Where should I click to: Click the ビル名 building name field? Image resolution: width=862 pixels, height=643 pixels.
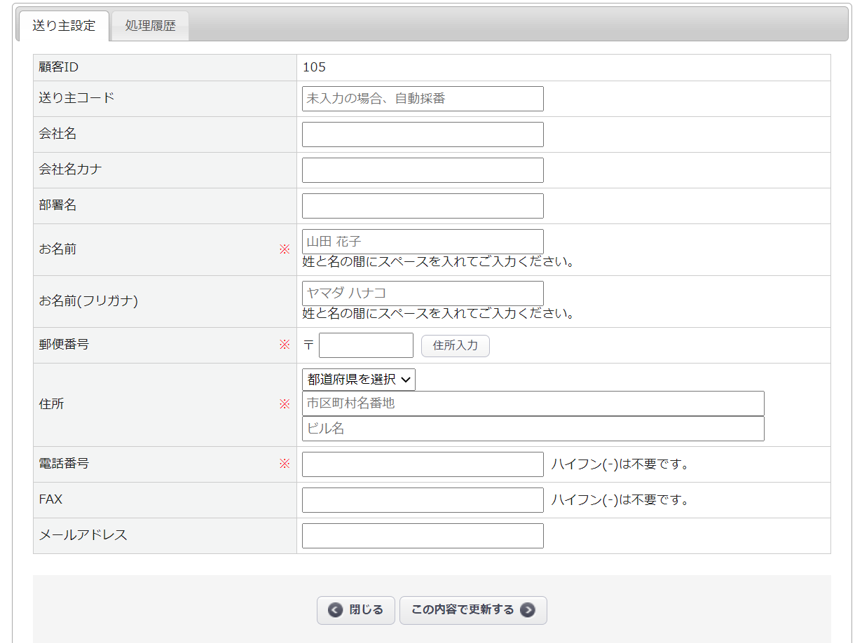533,429
